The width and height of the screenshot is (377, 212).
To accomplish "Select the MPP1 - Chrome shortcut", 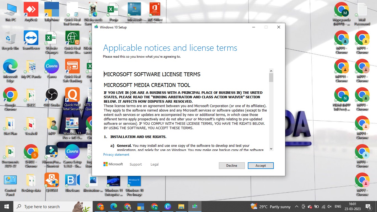I will (x=362, y=43).
